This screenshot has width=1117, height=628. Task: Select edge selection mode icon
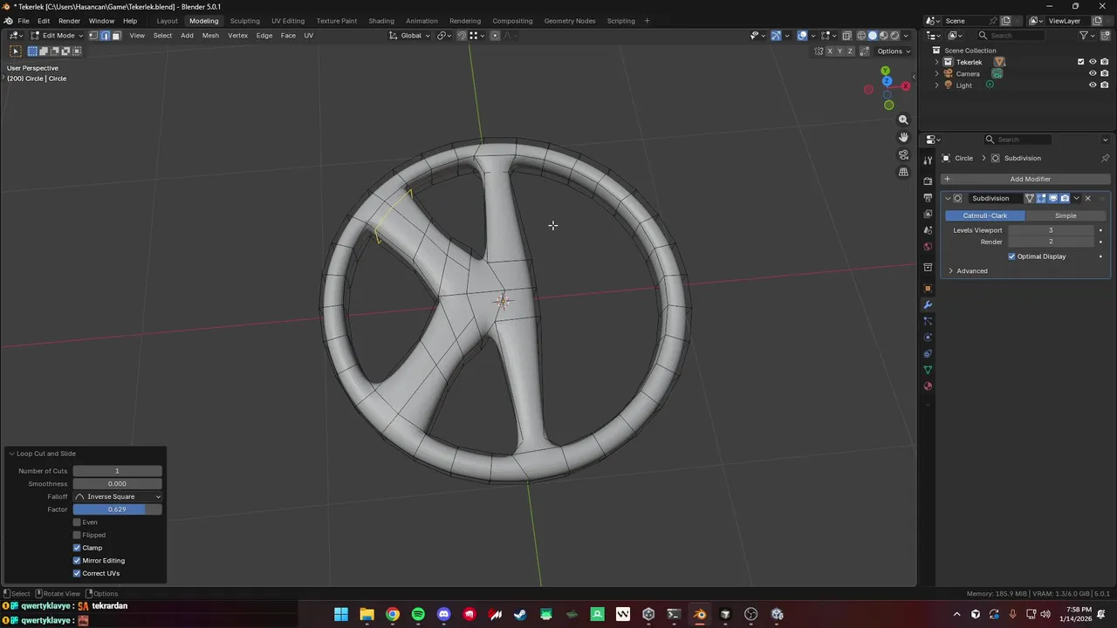[105, 36]
